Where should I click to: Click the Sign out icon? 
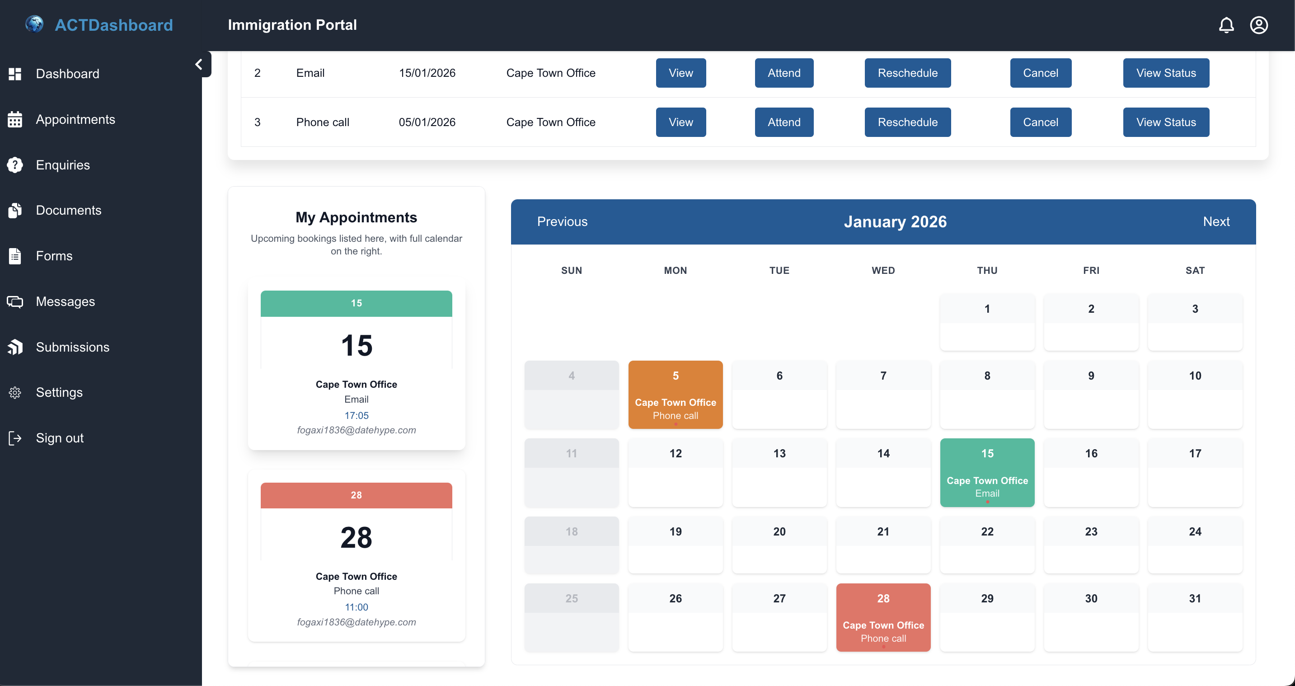(x=15, y=437)
